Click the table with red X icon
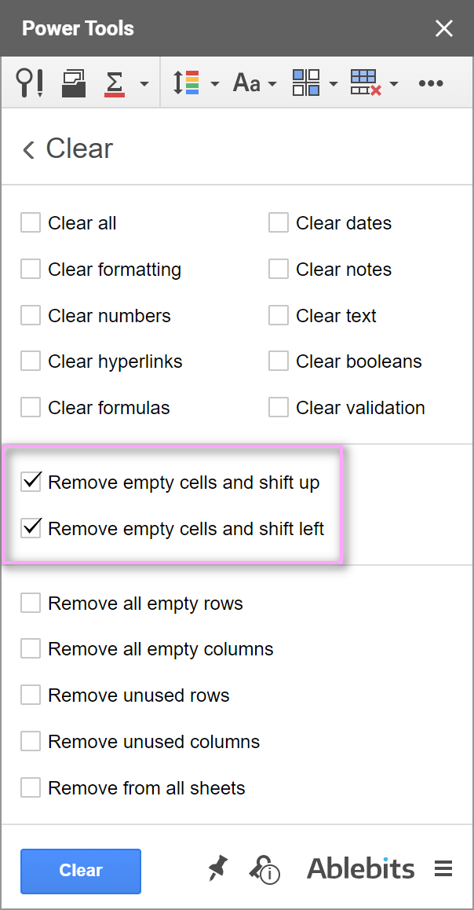 pyautogui.click(x=366, y=83)
